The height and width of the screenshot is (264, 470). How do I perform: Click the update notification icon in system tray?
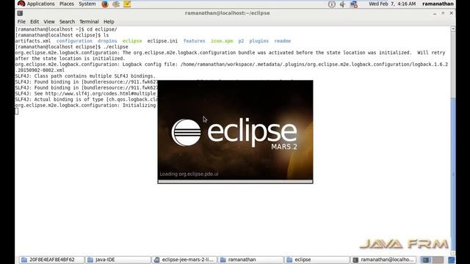331,4
